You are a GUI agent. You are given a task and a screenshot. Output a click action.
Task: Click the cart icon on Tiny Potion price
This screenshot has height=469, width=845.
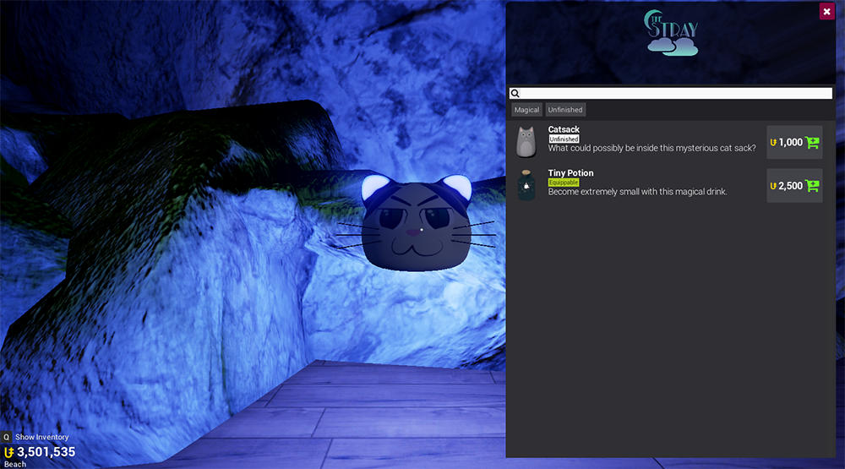click(x=811, y=185)
